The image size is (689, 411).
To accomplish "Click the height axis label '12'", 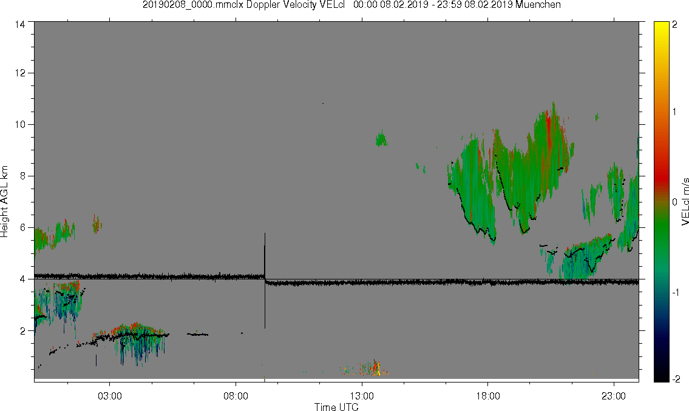I will pos(20,73).
